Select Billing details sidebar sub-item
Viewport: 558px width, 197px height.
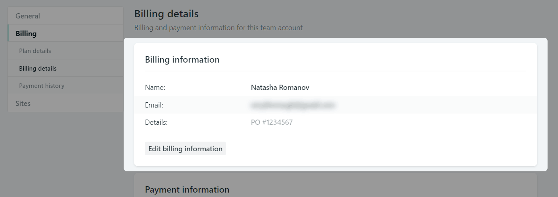(38, 69)
